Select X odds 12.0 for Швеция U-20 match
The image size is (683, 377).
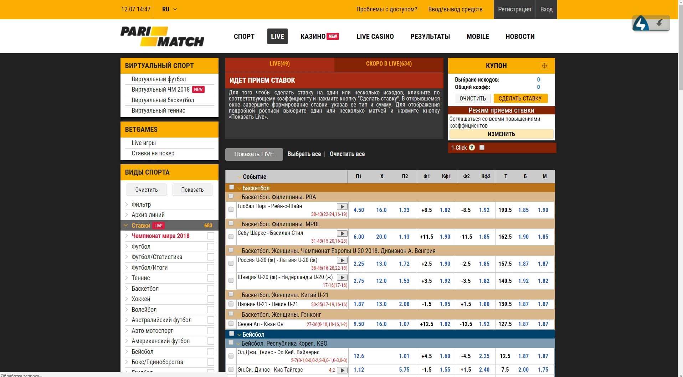click(x=381, y=281)
